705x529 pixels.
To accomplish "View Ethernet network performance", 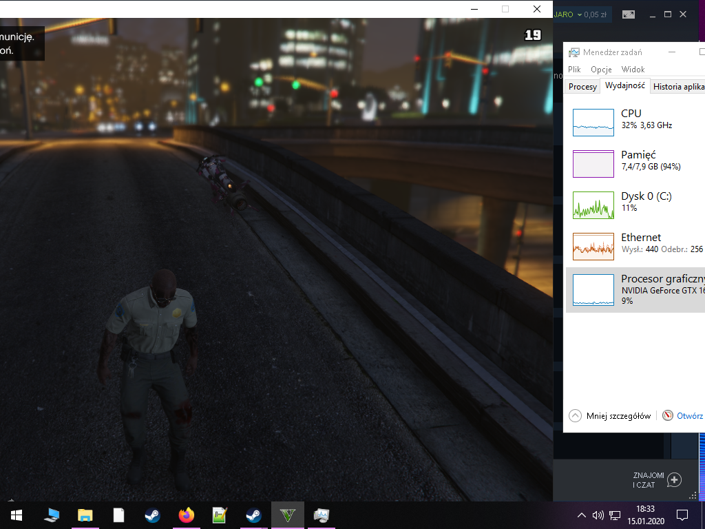I will (x=635, y=246).
